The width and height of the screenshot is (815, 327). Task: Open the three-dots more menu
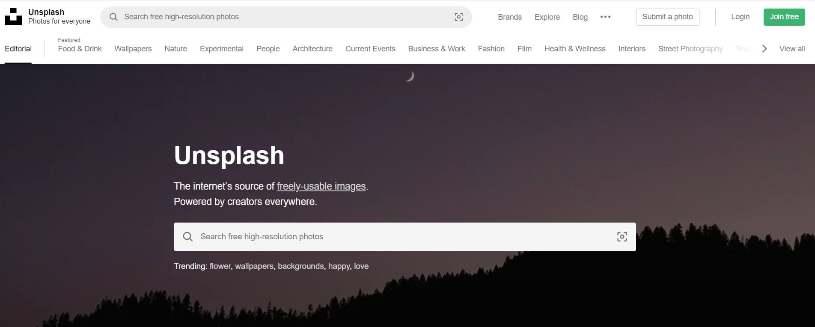[605, 17]
